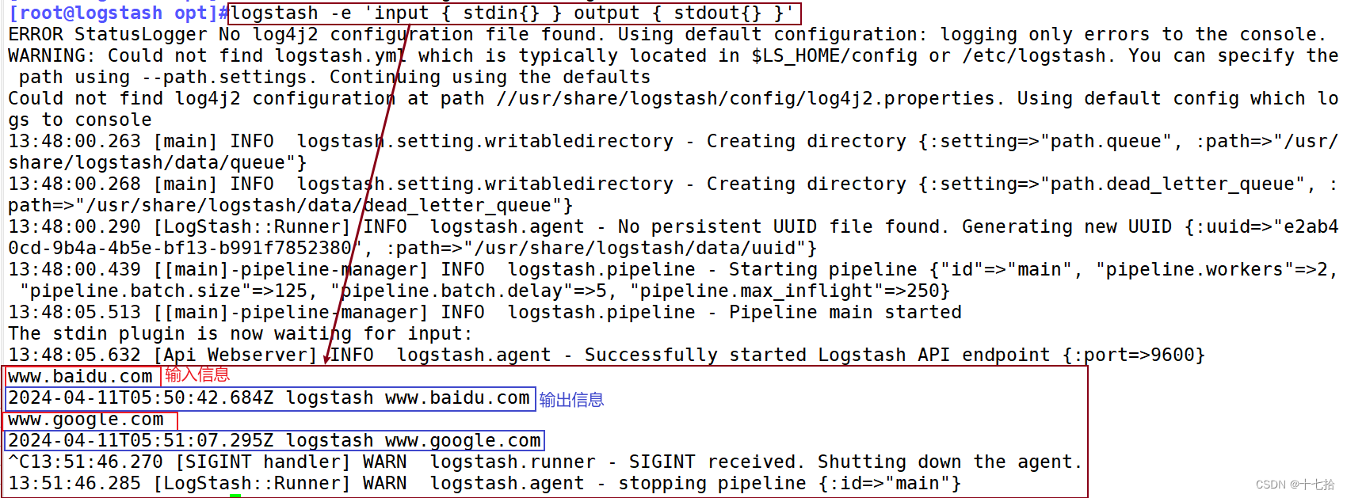1347x498 pixels.
Task: Click the 'stdin plugin is now waiting' line
Action: (x=240, y=334)
